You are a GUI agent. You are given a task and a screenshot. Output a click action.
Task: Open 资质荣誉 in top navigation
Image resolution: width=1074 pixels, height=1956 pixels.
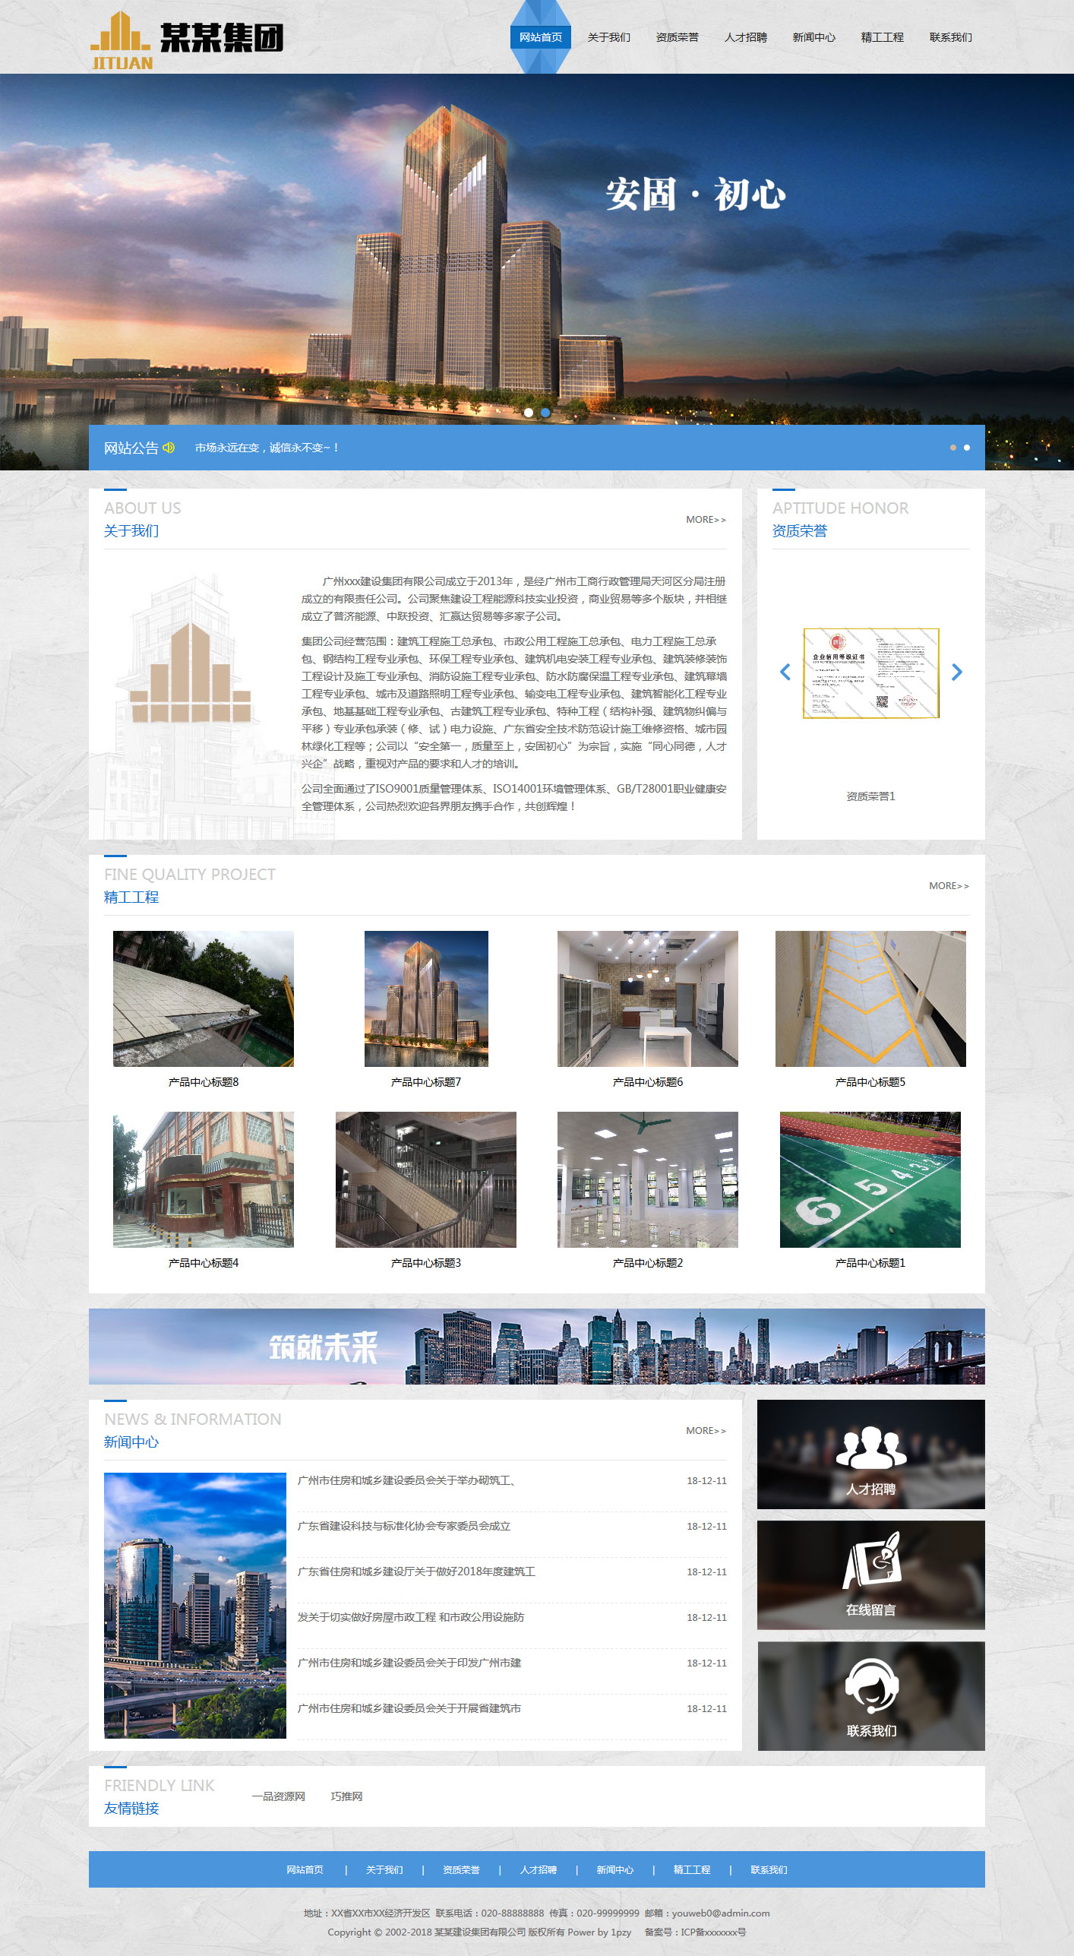(x=678, y=37)
